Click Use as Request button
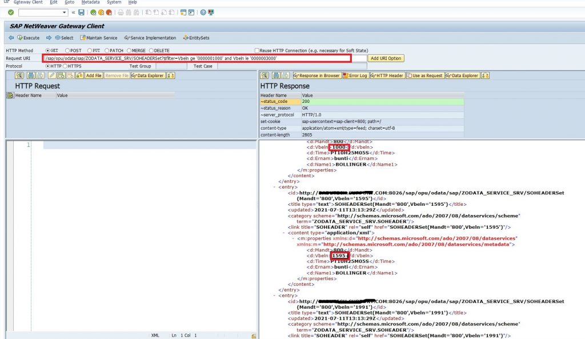Screen dimensions: 585x339 pyautogui.click(x=425, y=75)
